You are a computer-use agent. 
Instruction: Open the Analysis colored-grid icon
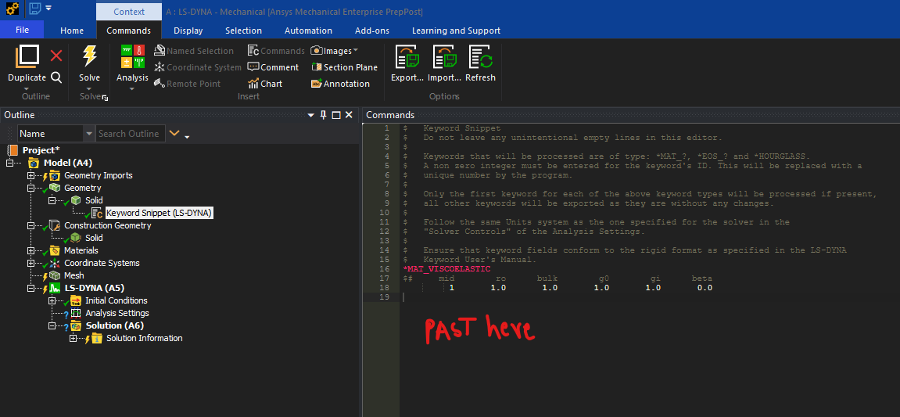[x=133, y=57]
